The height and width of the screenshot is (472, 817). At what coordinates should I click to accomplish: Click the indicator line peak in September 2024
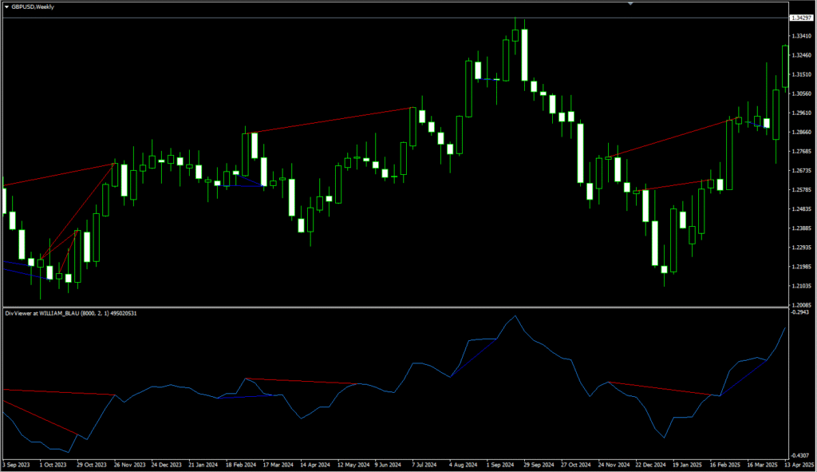click(515, 316)
